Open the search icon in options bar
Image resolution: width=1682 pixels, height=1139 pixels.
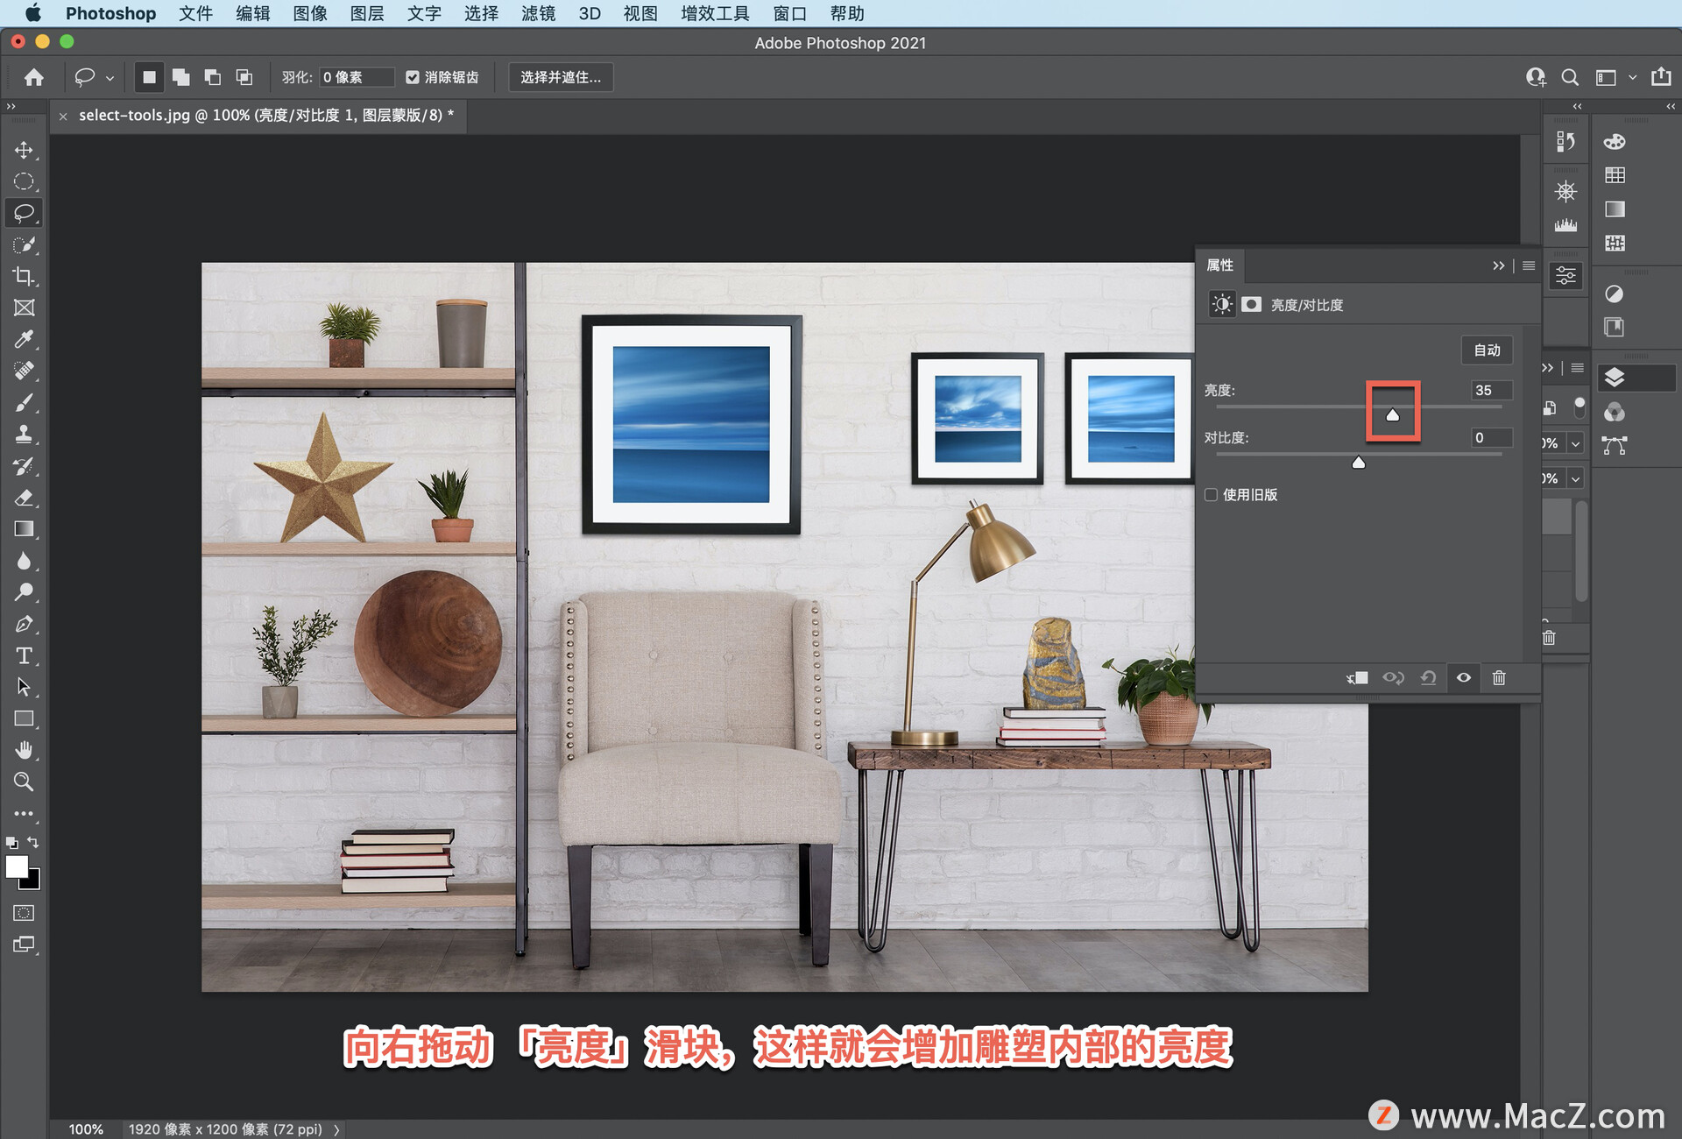(x=1570, y=77)
